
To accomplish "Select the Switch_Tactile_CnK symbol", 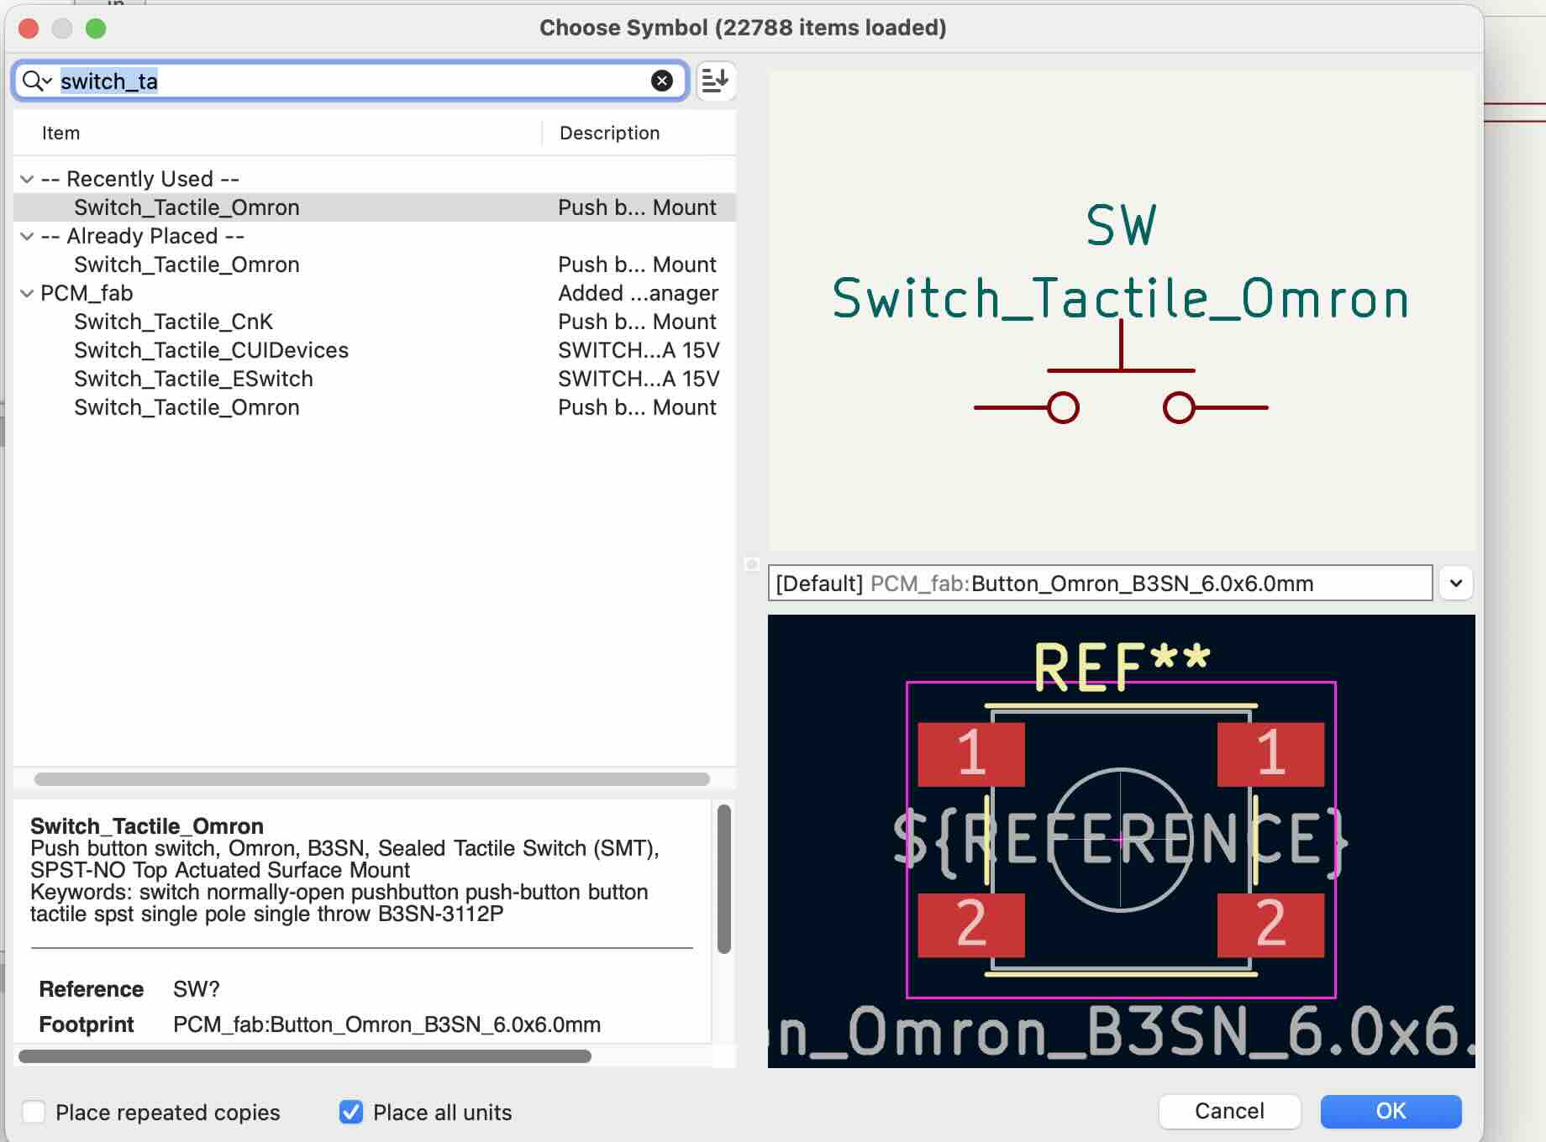I will [375, 322].
